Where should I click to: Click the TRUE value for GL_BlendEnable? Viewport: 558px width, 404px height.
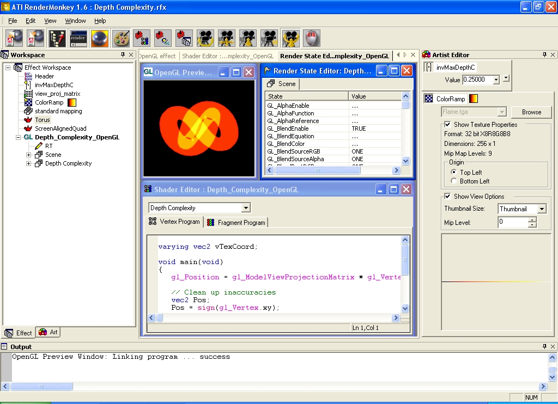point(359,128)
